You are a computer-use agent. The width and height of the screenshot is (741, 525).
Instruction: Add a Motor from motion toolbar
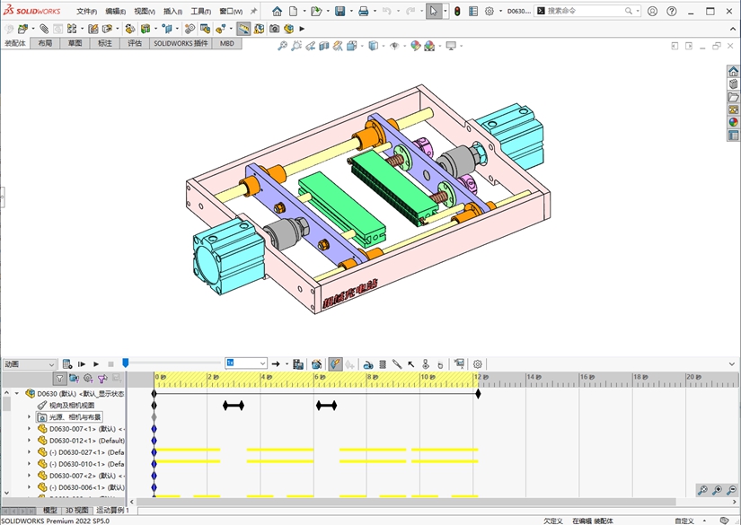coord(368,364)
